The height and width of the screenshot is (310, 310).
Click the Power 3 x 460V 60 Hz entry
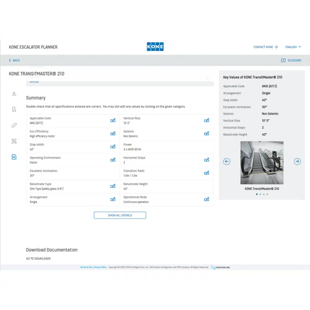tap(166, 147)
